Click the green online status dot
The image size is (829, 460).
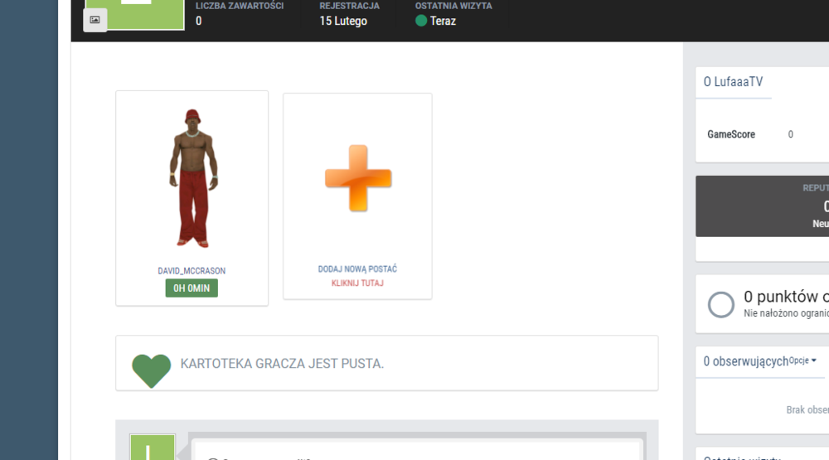click(x=421, y=21)
